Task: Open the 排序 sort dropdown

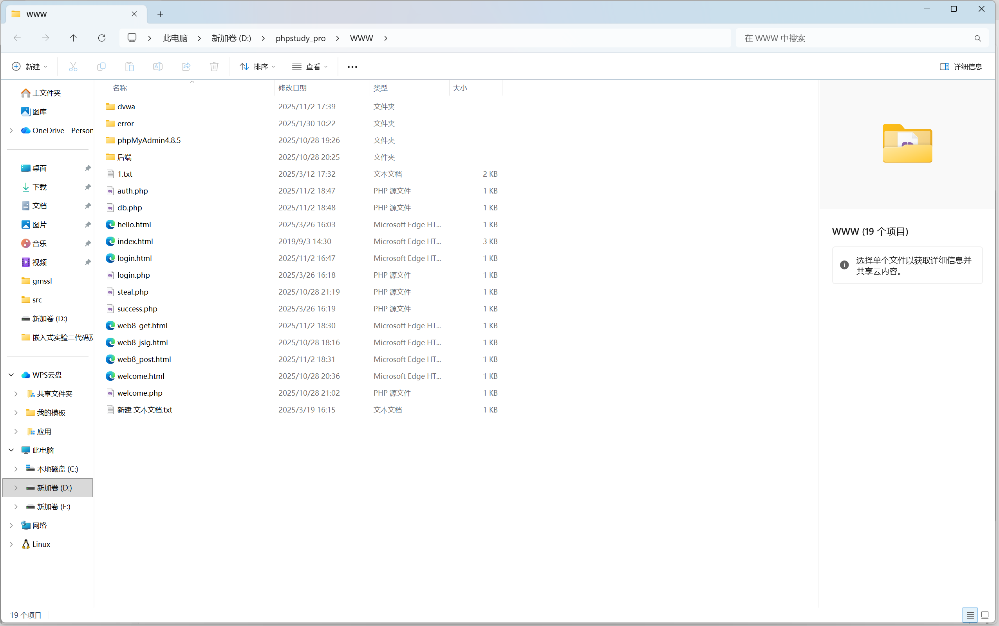Action: (257, 67)
